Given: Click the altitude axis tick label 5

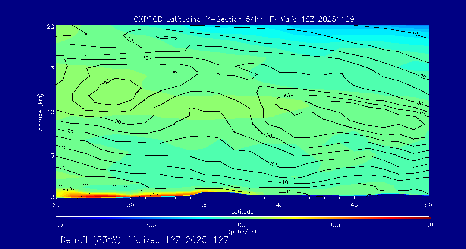Looking at the screenshot, I should [52, 156].
